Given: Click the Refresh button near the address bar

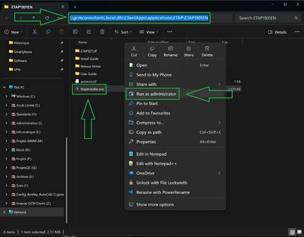Looking at the screenshot, I should coord(47,18).
